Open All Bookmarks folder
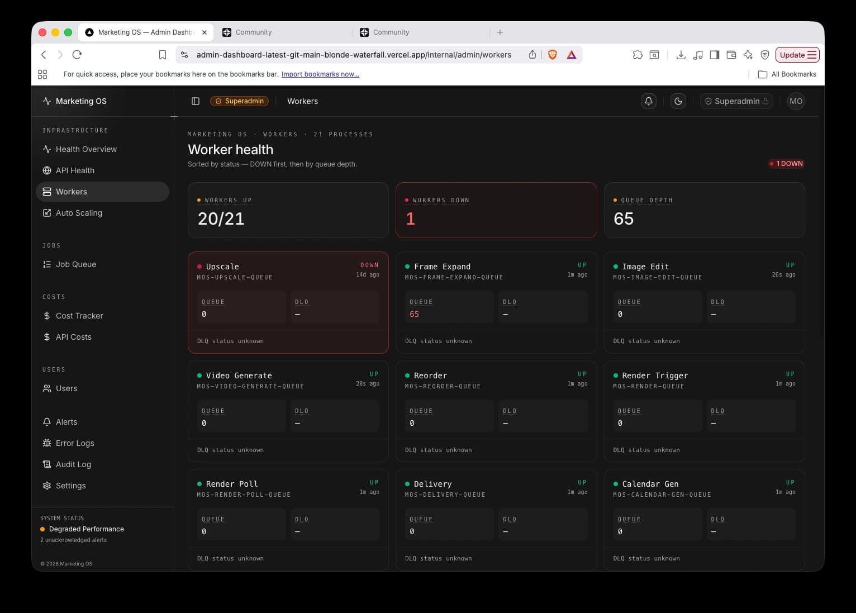Screen dimensions: 856x613 (787, 74)
